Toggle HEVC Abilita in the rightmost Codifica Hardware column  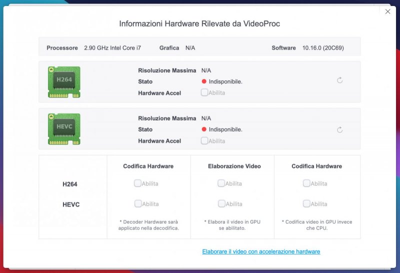(306, 203)
